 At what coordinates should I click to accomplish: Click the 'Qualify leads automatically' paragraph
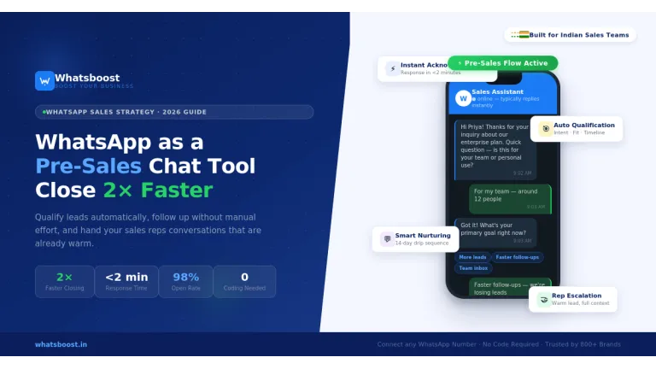pyautogui.click(x=148, y=231)
